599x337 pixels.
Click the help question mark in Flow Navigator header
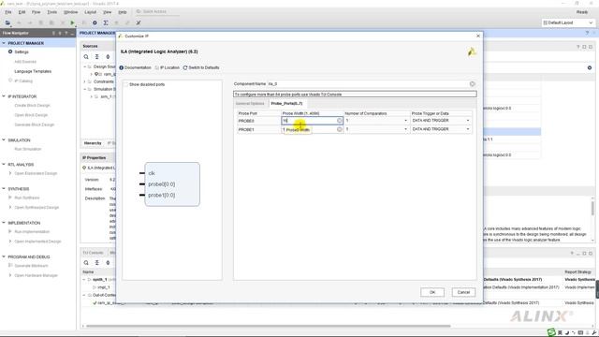pos(66,34)
